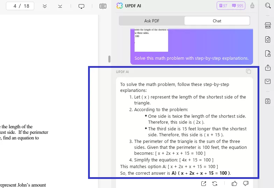Image resolution: width=274 pixels, height=188 pixels.
Task: Copy the UPDF AI response
Action: 248,72
